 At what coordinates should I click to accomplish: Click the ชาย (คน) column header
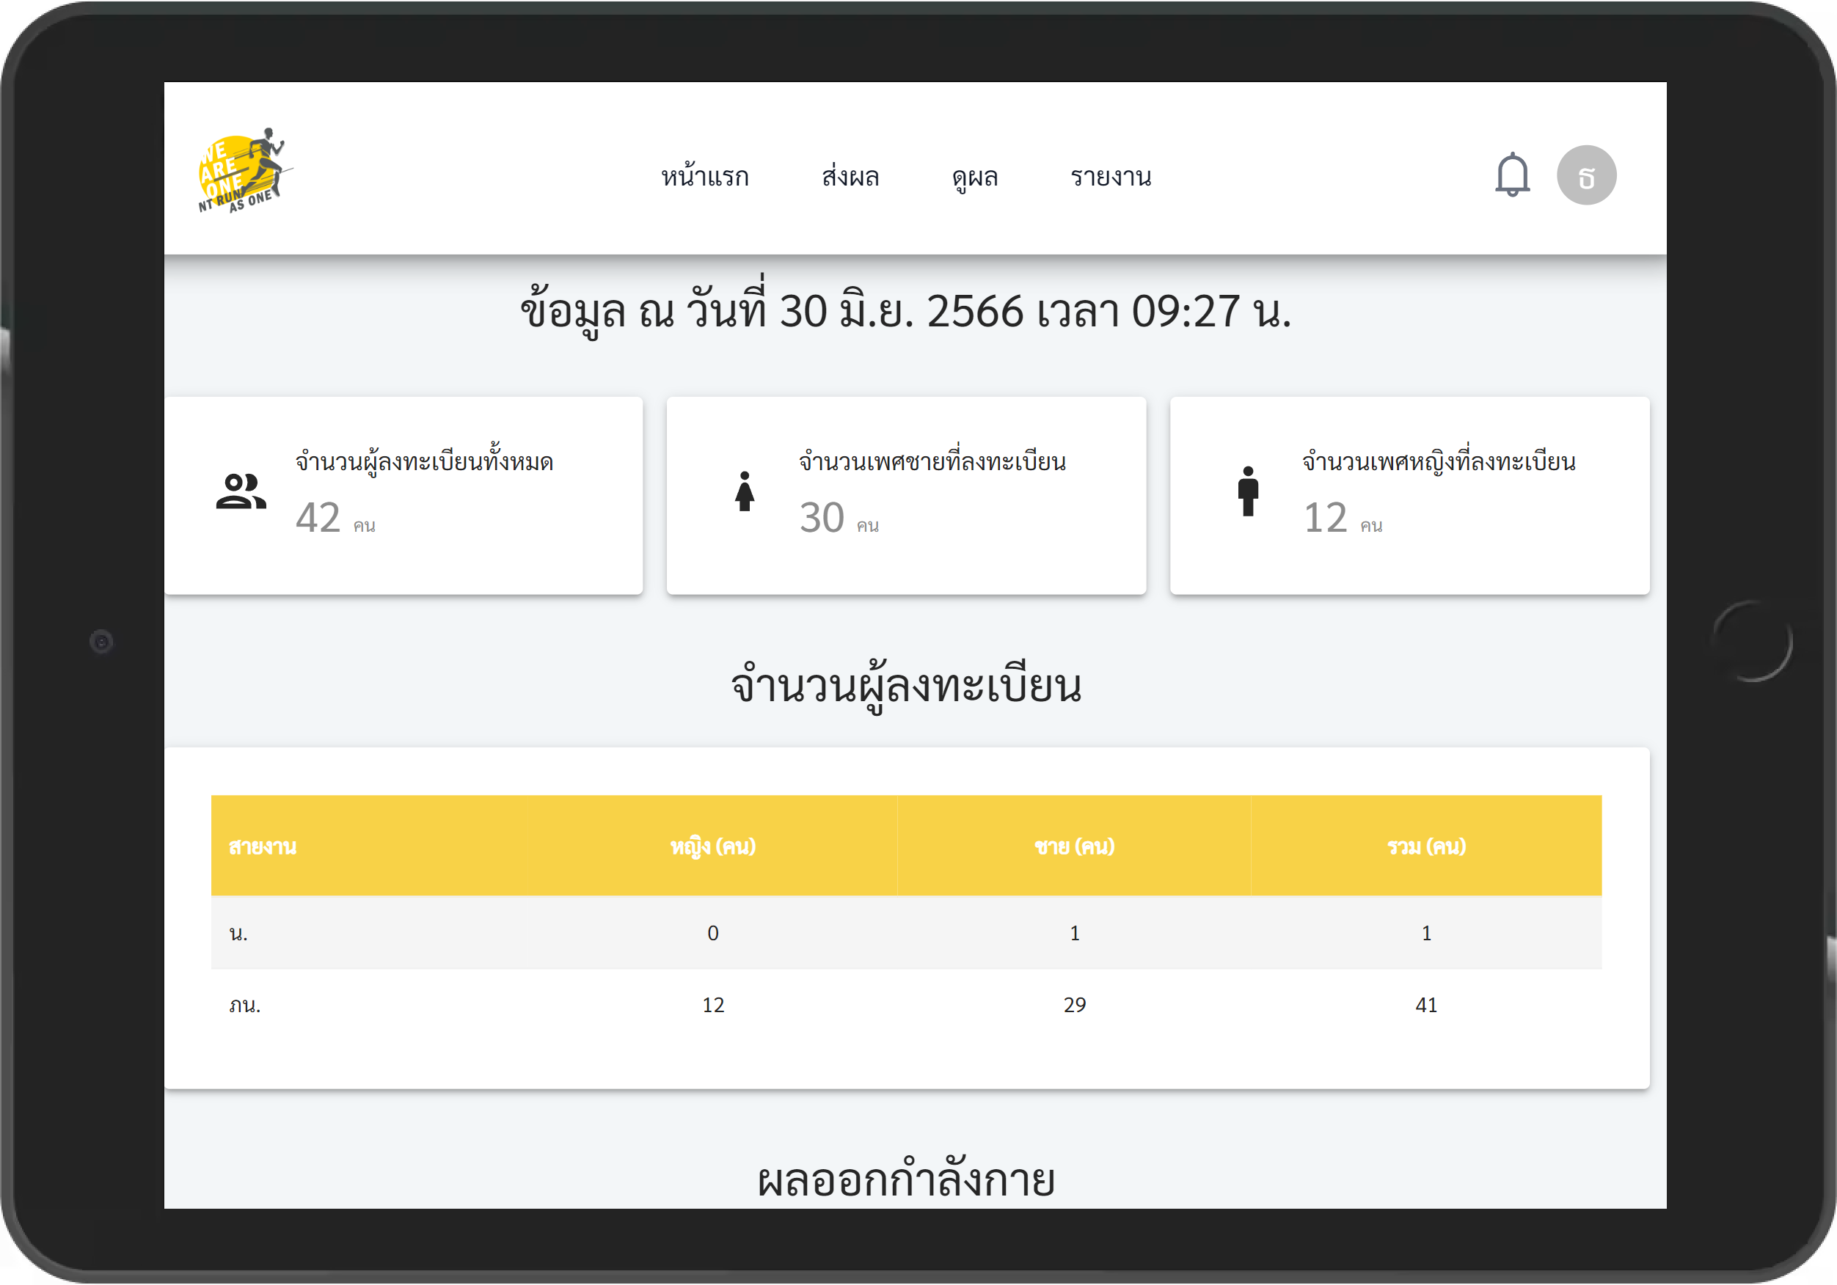pos(1074,846)
